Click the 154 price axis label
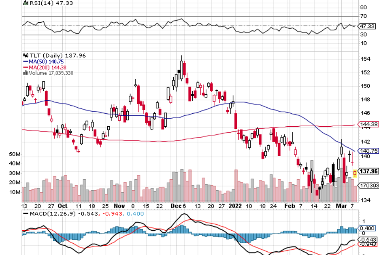This screenshot has height=255, width=379. point(365,59)
